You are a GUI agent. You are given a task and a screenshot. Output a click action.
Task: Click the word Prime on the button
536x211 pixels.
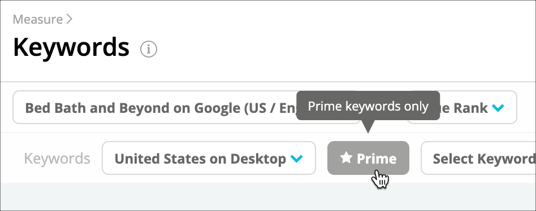click(377, 159)
